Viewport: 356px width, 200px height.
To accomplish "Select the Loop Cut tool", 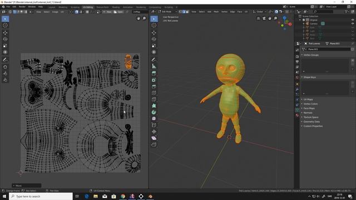I will click(154, 93).
